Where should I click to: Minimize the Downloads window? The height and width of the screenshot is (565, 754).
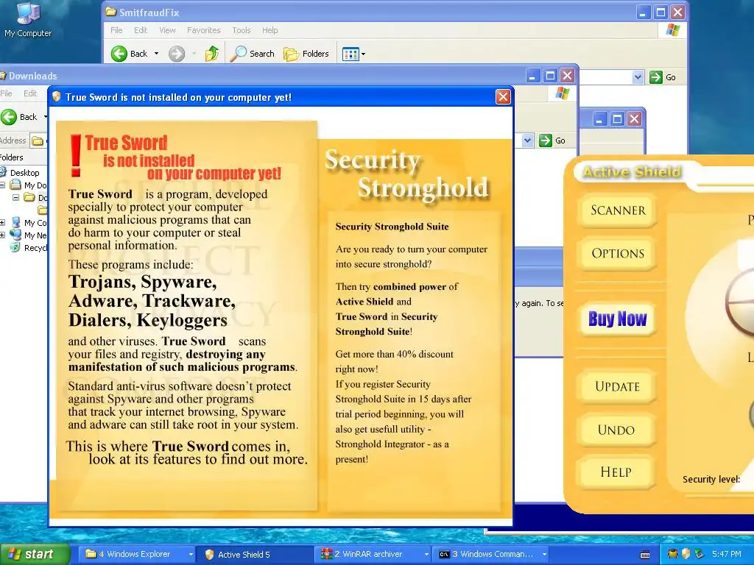[x=533, y=76]
